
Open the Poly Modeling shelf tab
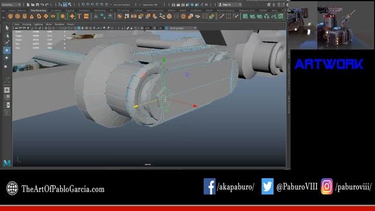tap(39, 11)
